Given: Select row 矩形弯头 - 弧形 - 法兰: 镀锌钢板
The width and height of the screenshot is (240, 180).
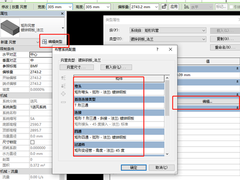Looking at the screenshot, I should tap(119, 92).
